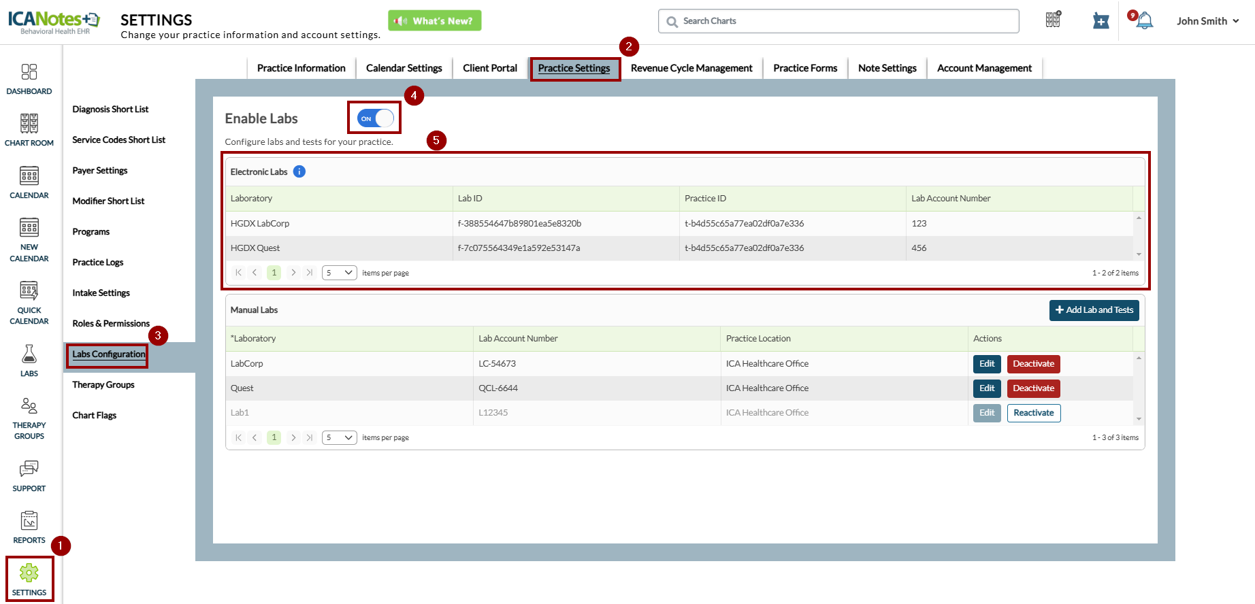This screenshot has height=604, width=1255.
Task: Deactivate the LabCorp manual lab
Action: pos(1033,364)
